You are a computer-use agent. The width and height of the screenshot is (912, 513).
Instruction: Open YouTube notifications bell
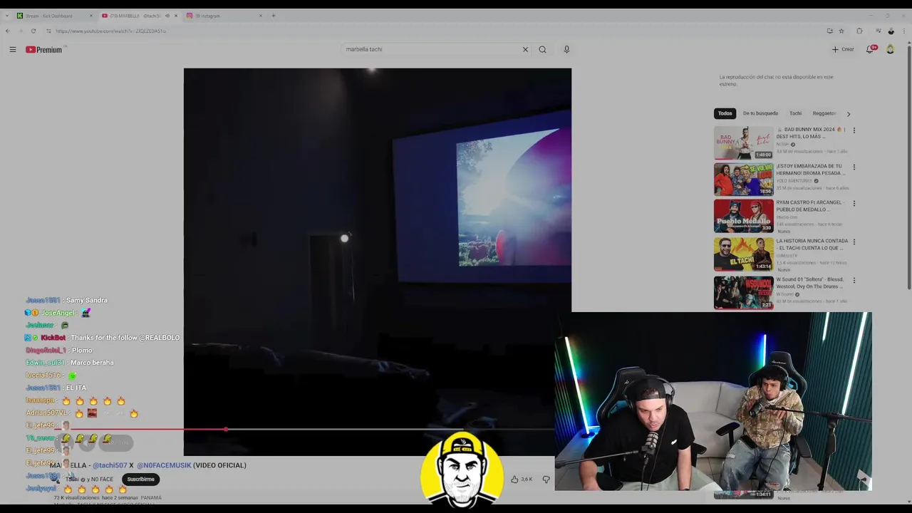870,49
